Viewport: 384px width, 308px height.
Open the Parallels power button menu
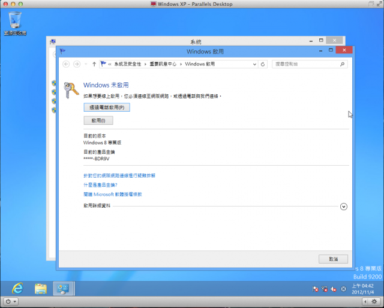coord(11,301)
